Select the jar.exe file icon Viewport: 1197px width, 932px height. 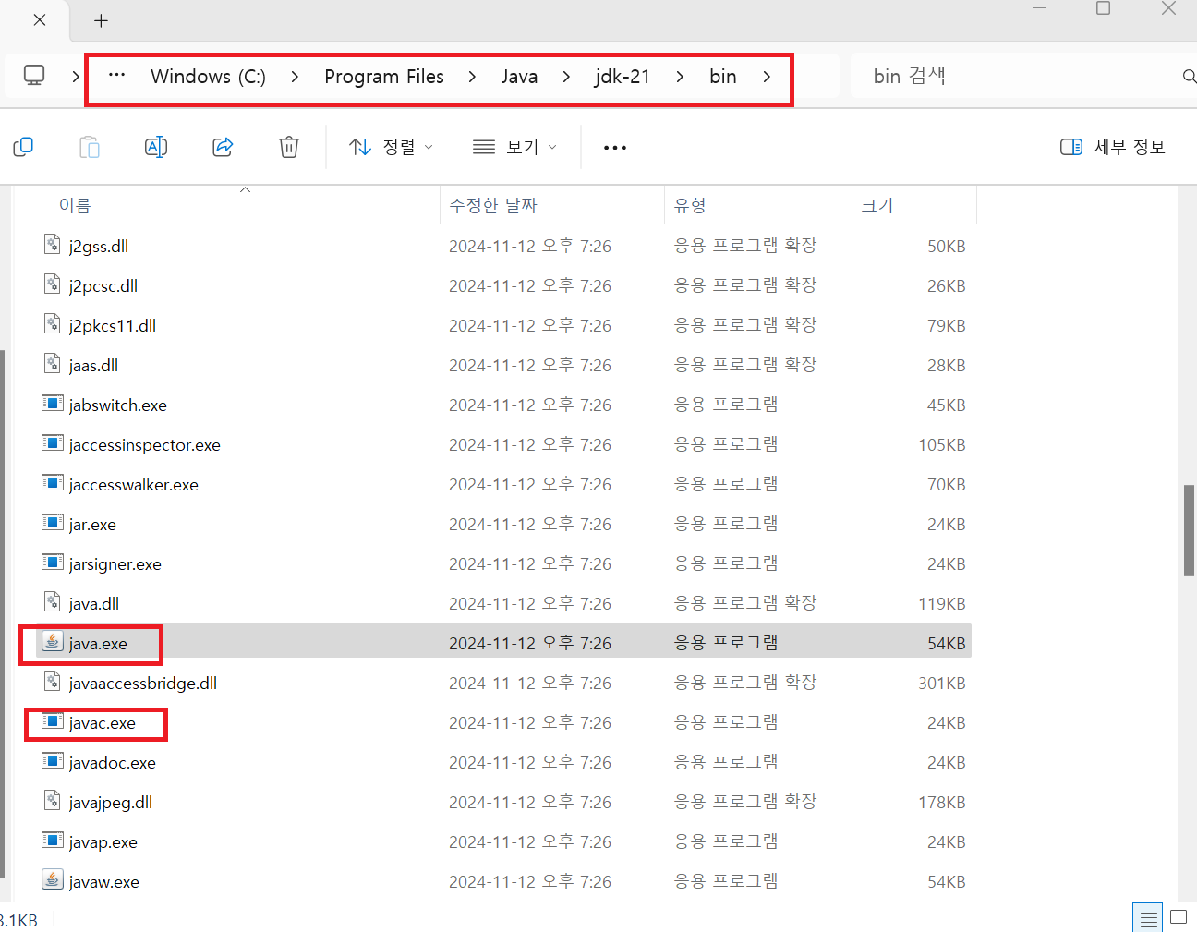[53, 523]
